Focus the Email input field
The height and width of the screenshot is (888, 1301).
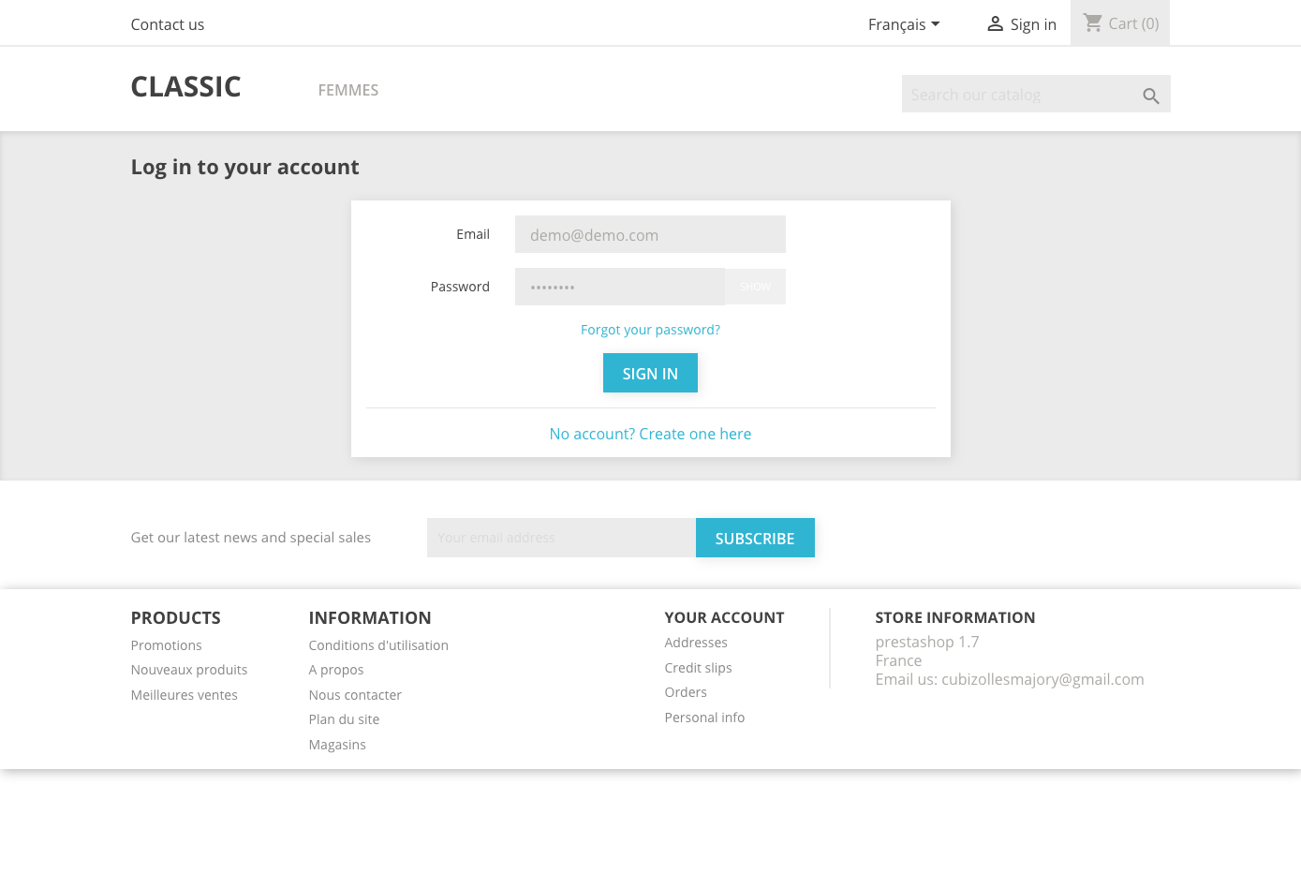(650, 235)
